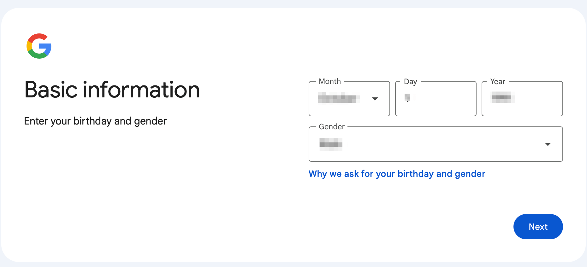This screenshot has height=267, width=587.
Task: Click the 'Gender' field label
Action: (x=331, y=127)
